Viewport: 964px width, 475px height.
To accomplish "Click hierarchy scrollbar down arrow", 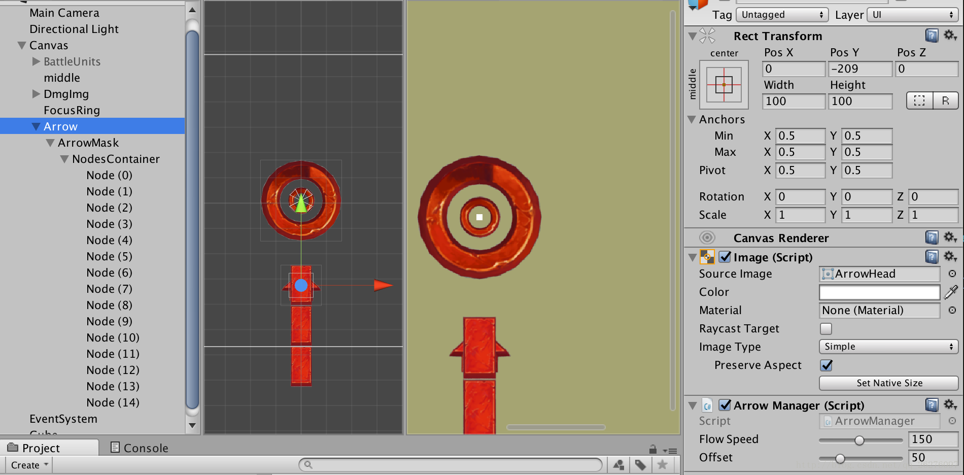I will click(x=192, y=426).
